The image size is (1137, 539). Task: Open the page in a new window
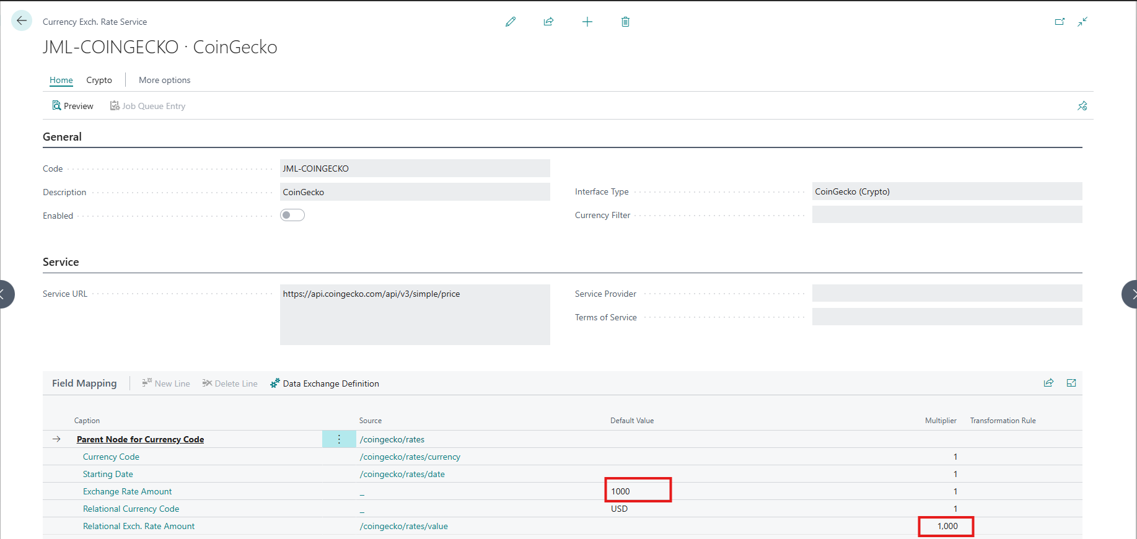coord(1060,22)
